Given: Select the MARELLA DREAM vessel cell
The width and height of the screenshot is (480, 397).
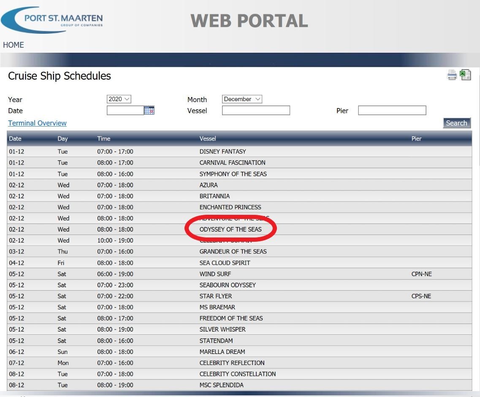Looking at the screenshot, I should (222, 352).
